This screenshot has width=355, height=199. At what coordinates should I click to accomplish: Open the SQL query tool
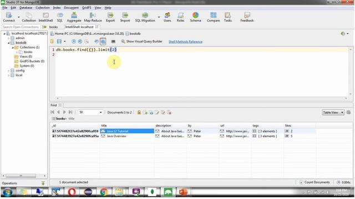60,17
